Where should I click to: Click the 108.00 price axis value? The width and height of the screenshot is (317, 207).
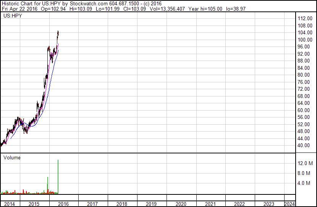point(305,26)
